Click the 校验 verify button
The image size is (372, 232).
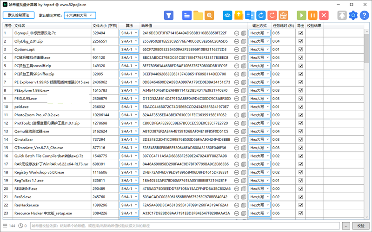click(361, 226)
